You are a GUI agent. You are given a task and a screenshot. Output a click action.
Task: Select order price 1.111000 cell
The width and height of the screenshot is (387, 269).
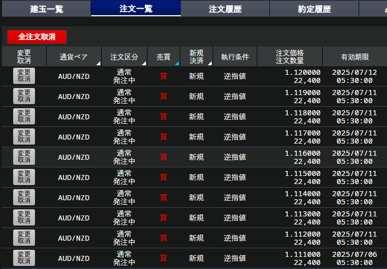(302, 254)
